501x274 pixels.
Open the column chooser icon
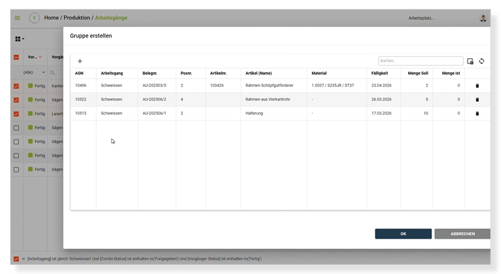click(470, 61)
